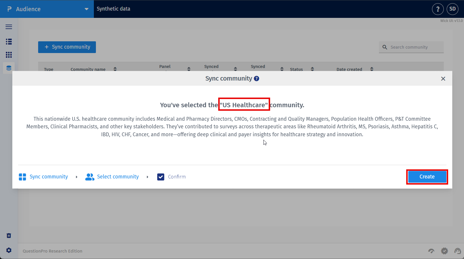
Task: Click the QuestionPro Research Edition footer text
Action: 53,251
